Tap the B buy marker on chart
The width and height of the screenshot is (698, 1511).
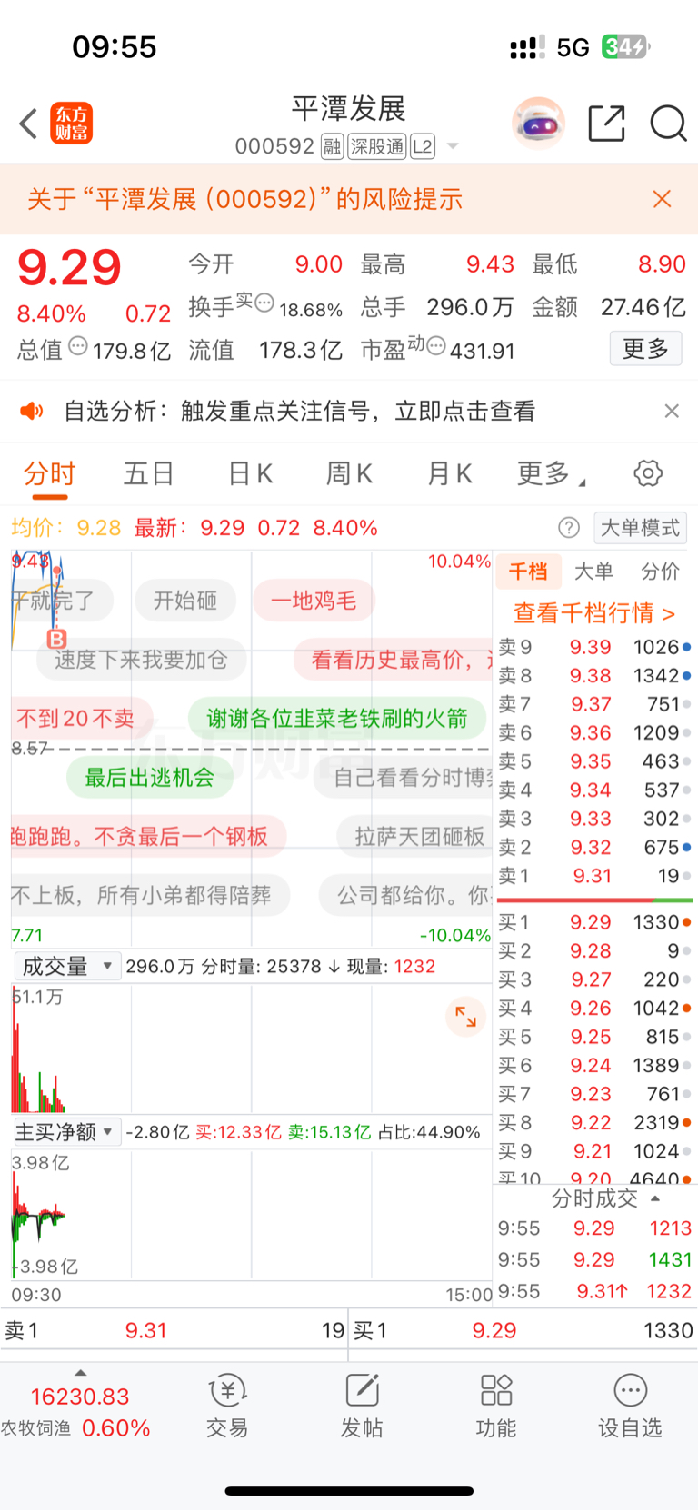tap(56, 640)
